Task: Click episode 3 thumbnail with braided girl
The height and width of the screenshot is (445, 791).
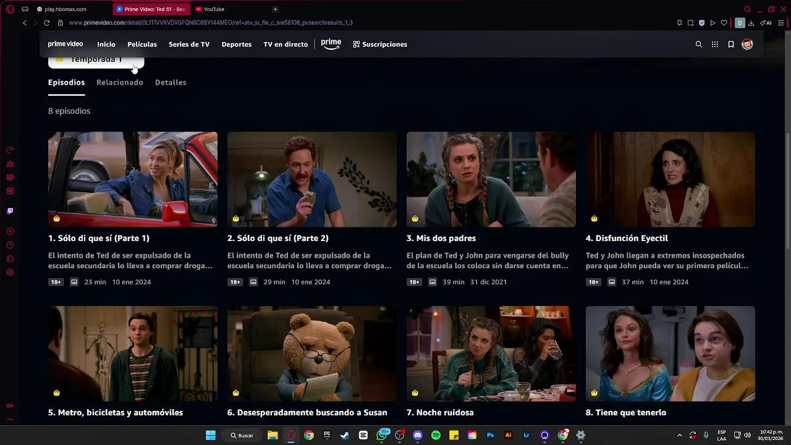Action: coord(491,179)
